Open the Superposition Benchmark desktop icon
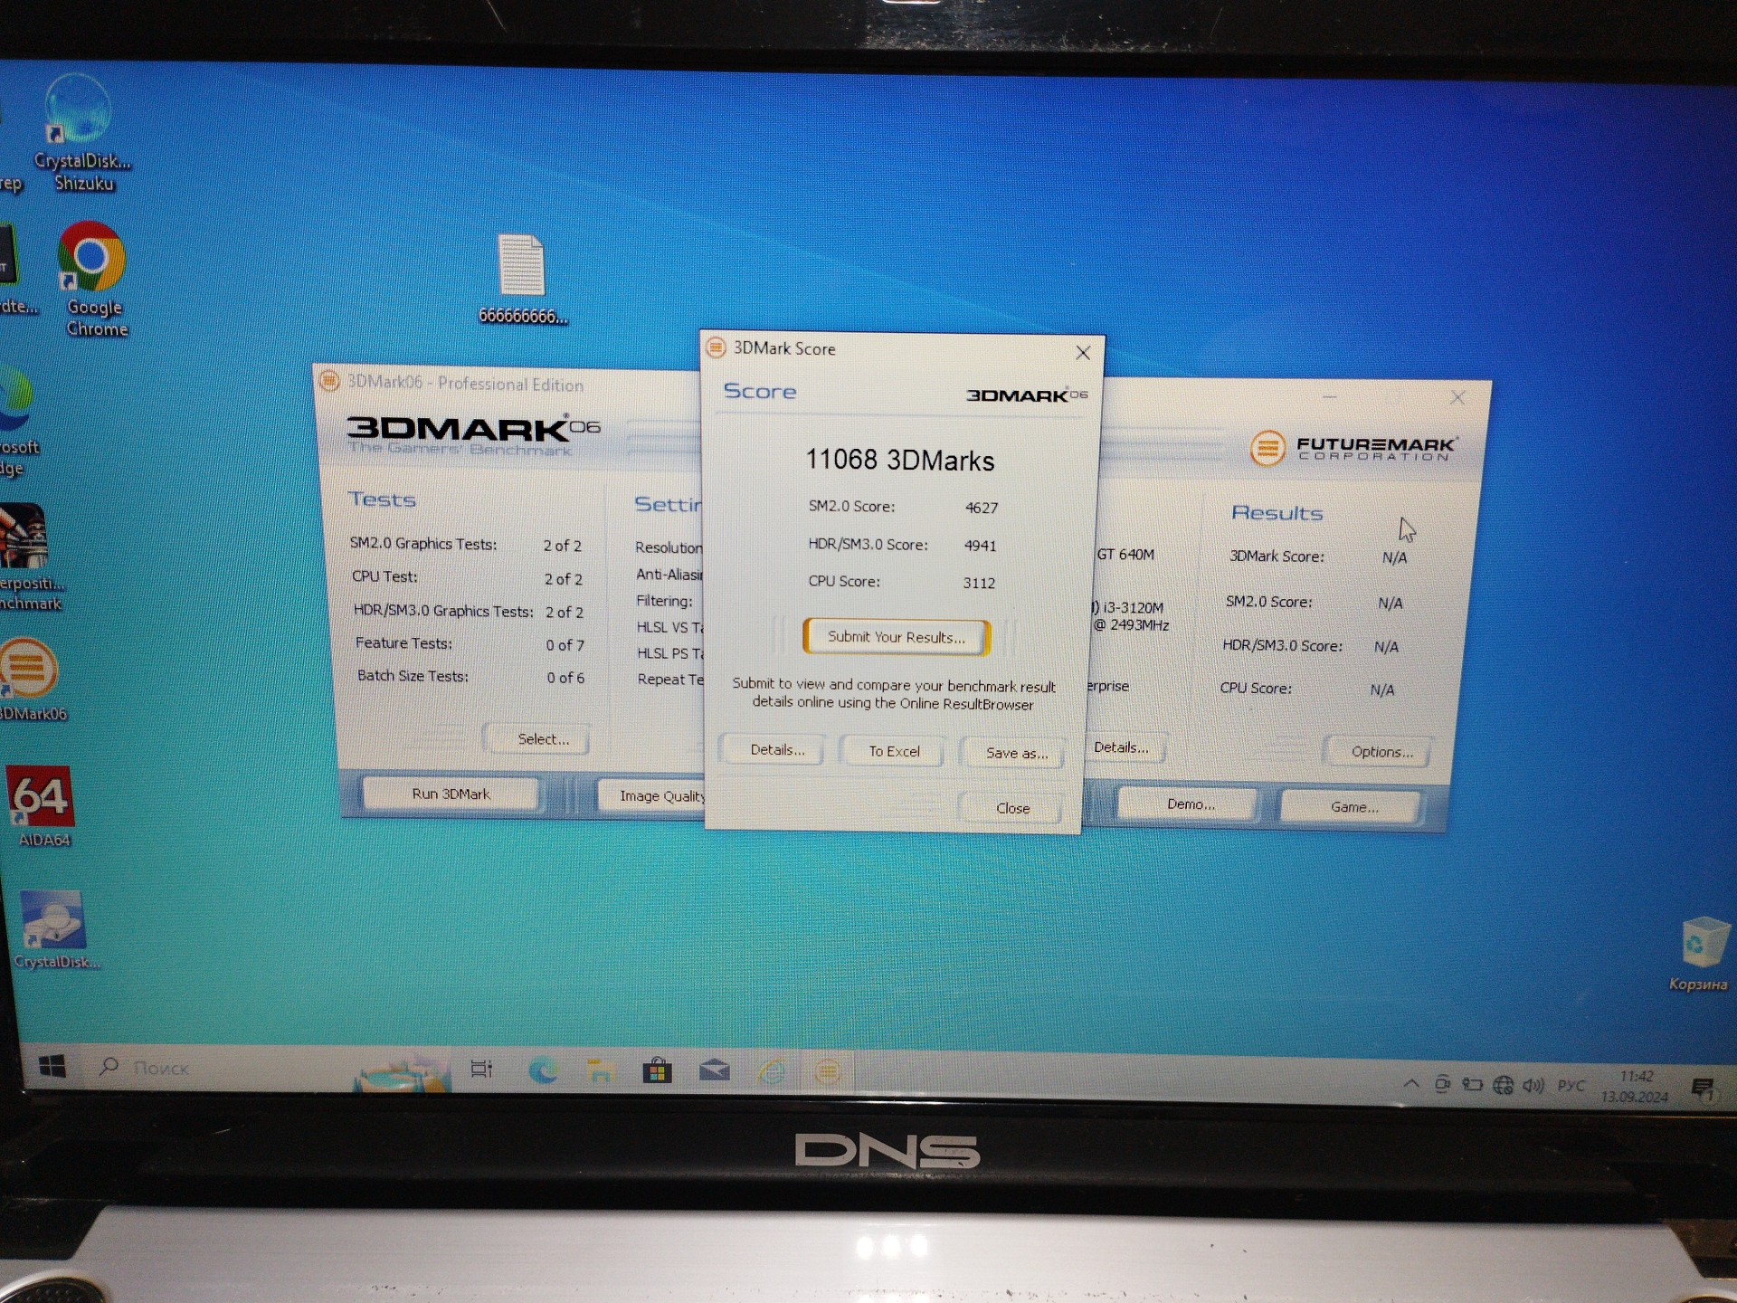1737x1303 pixels. [27, 556]
